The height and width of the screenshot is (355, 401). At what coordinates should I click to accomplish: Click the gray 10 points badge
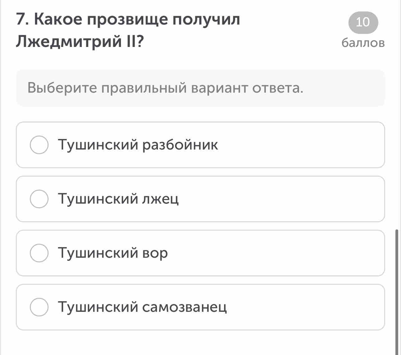tap(363, 23)
